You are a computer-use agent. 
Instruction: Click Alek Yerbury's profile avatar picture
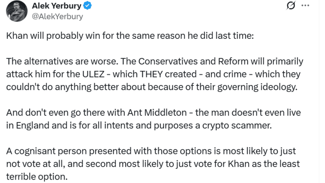click(17, 11)
